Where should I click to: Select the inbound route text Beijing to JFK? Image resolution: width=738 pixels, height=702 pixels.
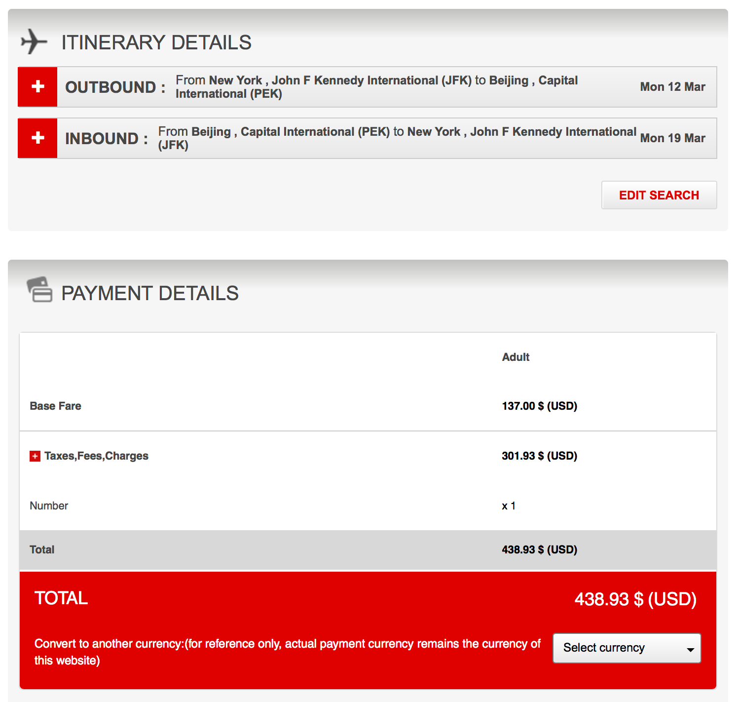(x=397, y=138)
